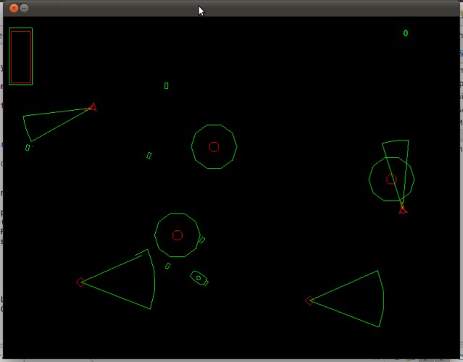Screen dimensions: 463x362
Task: Click the red triangle enemy with the upward vision cone
Action: 403,209
